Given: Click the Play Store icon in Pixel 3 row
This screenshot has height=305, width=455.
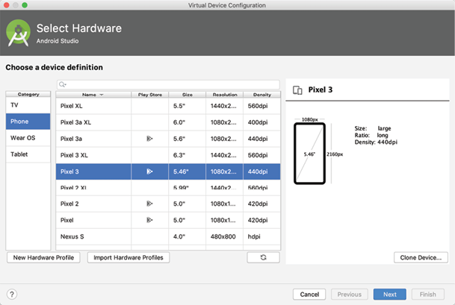Looking at the screenshot, I should point(149,172).
